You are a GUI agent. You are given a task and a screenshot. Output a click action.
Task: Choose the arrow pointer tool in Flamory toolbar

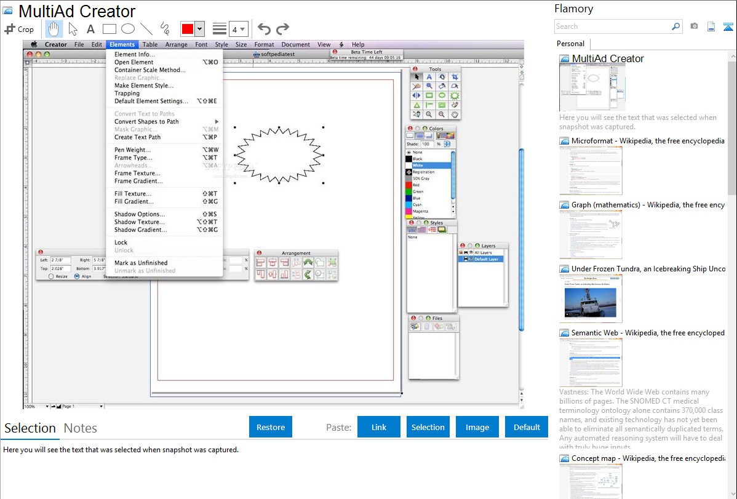coord(73,29)
